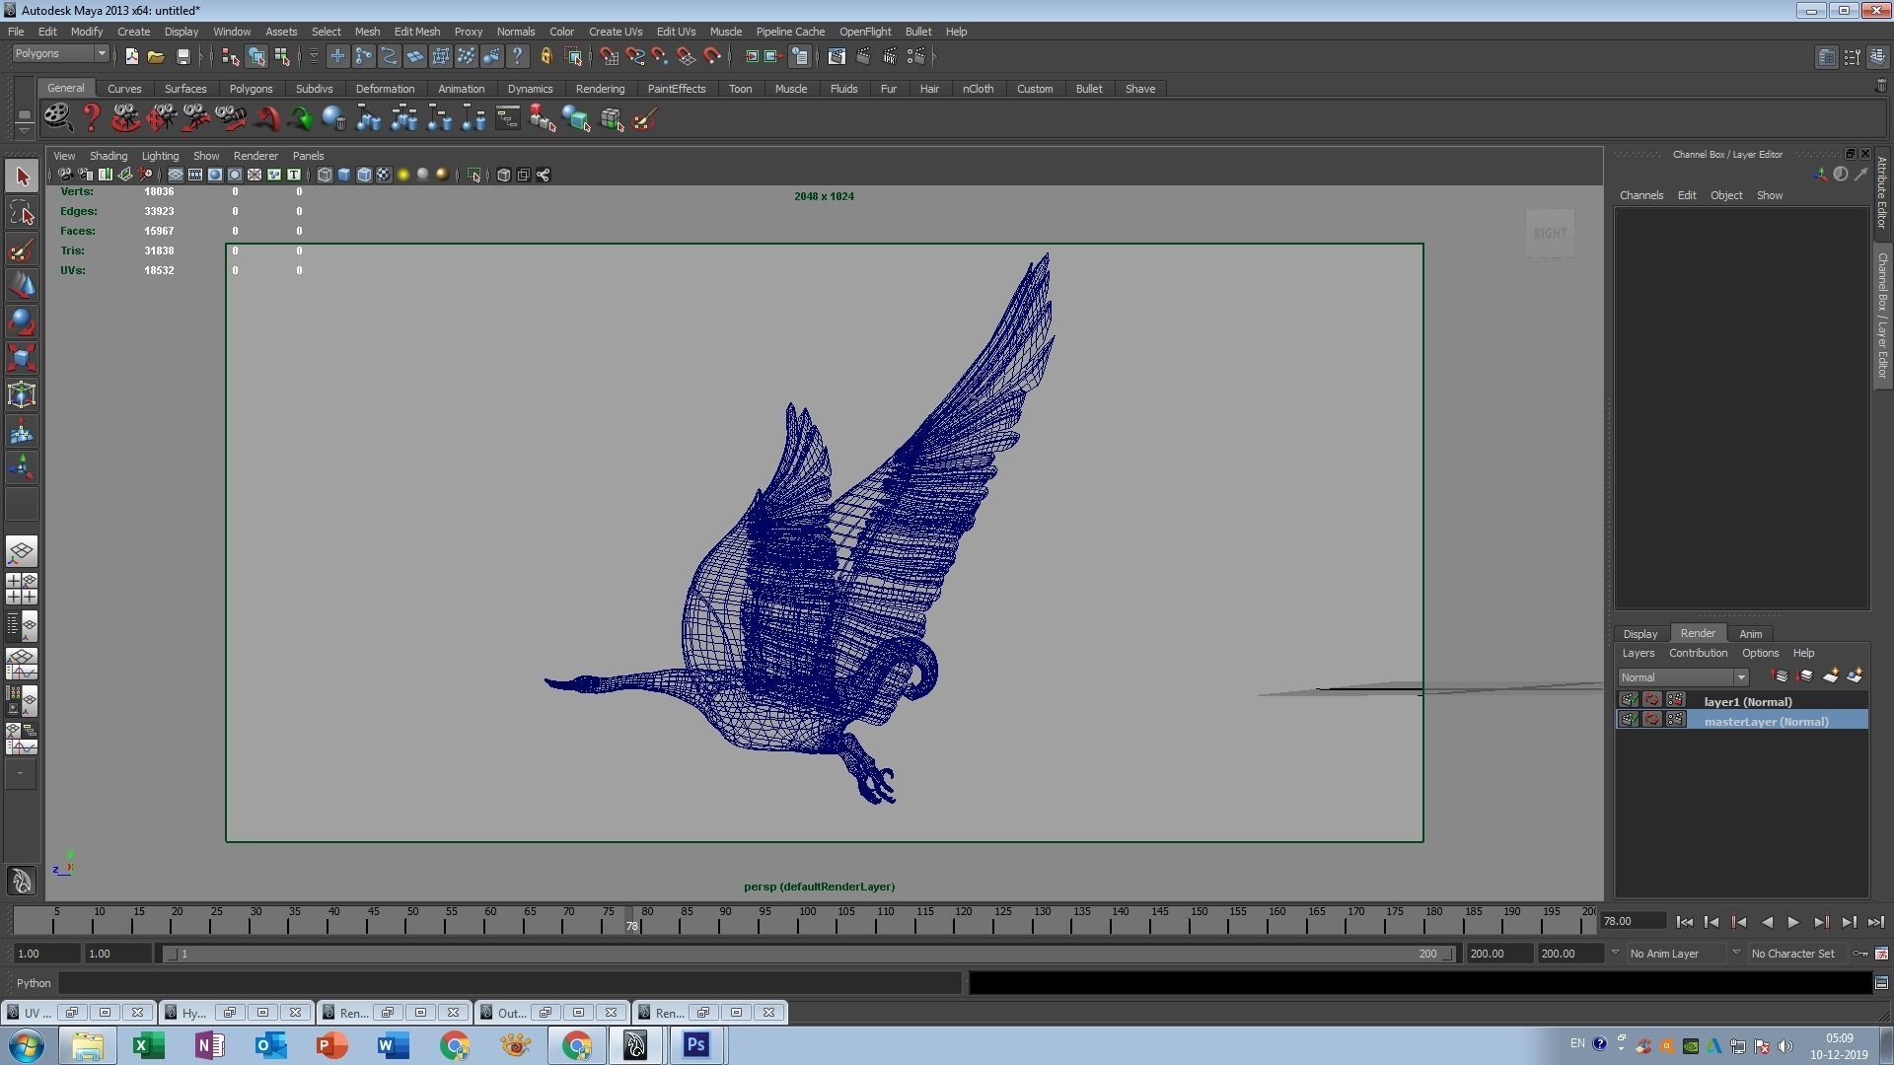Click Create new empty render layer icon
This screenshot has height=1065, width=1894.
pos(1831,676)
